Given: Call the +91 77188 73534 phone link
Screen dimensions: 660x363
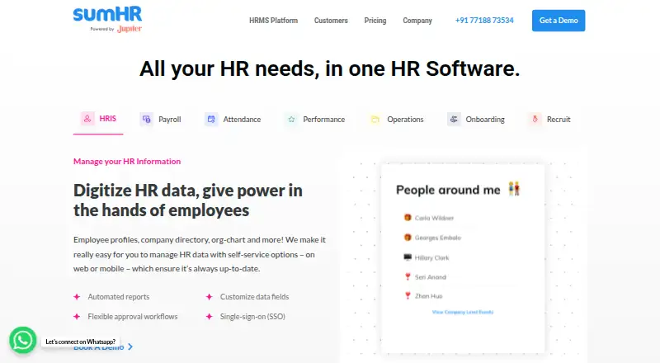Looking at the screenshot, I should pyautogui.click(x=484, y=21).
